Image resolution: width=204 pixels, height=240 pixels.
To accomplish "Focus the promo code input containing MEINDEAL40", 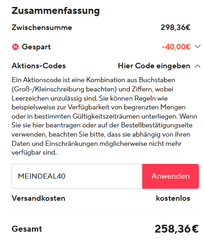I will click(x=77, y=176).
